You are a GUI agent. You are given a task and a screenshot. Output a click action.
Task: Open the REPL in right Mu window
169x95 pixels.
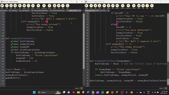click(113, 6)
